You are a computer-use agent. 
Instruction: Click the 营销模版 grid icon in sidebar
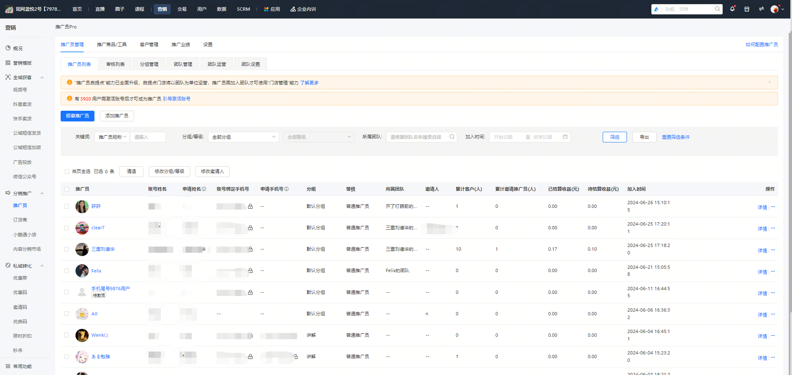pyautogui.click(x=8, y=63)
